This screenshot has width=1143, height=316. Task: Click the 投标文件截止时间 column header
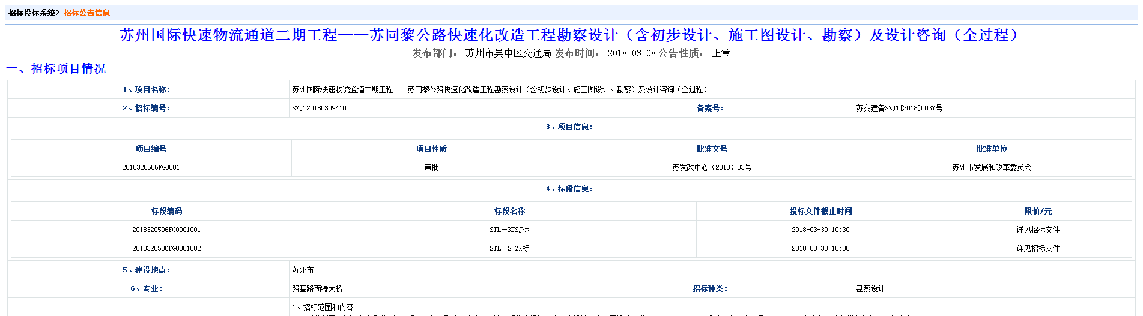tap(820, 211)
